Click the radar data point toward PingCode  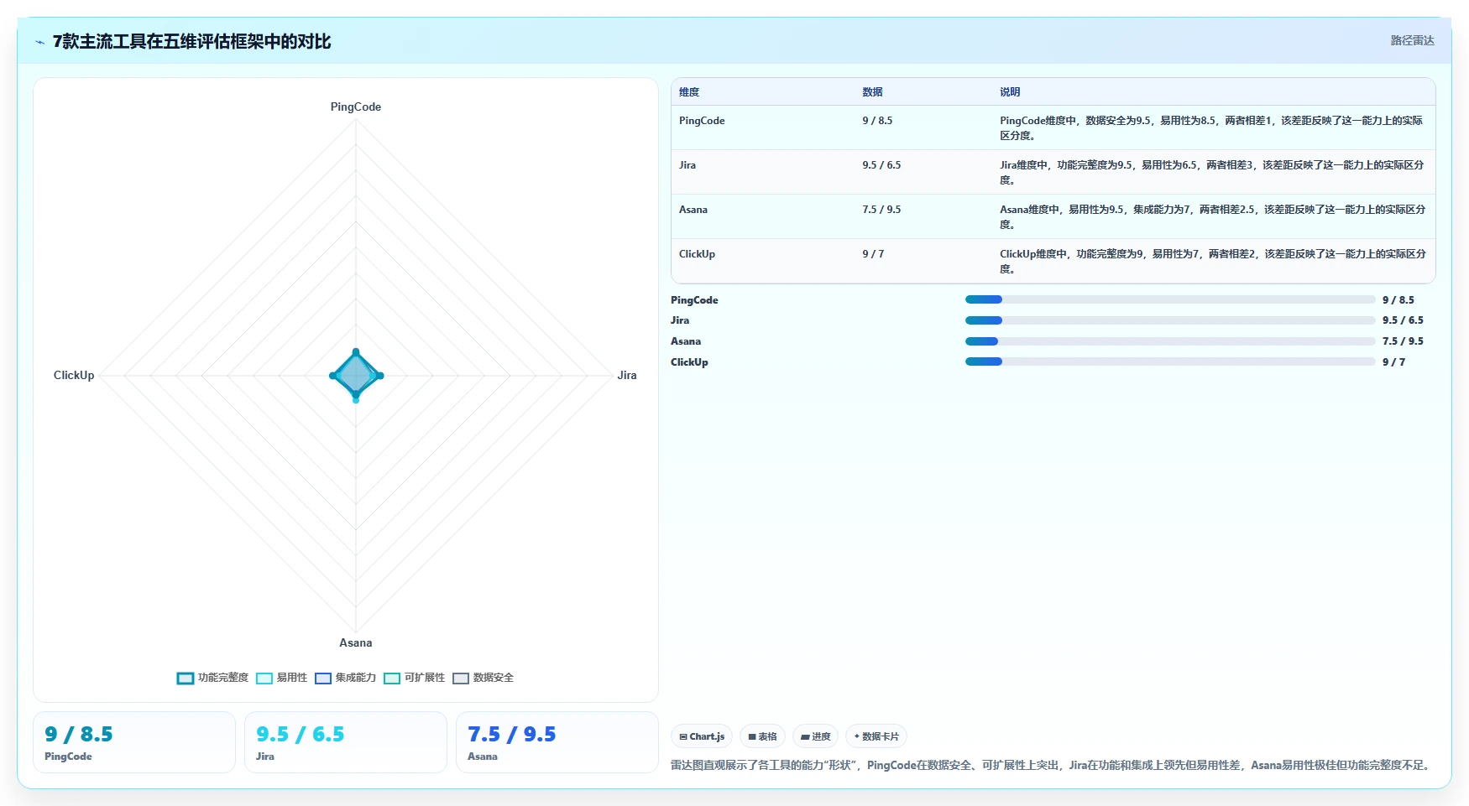(x=356, y=352)
